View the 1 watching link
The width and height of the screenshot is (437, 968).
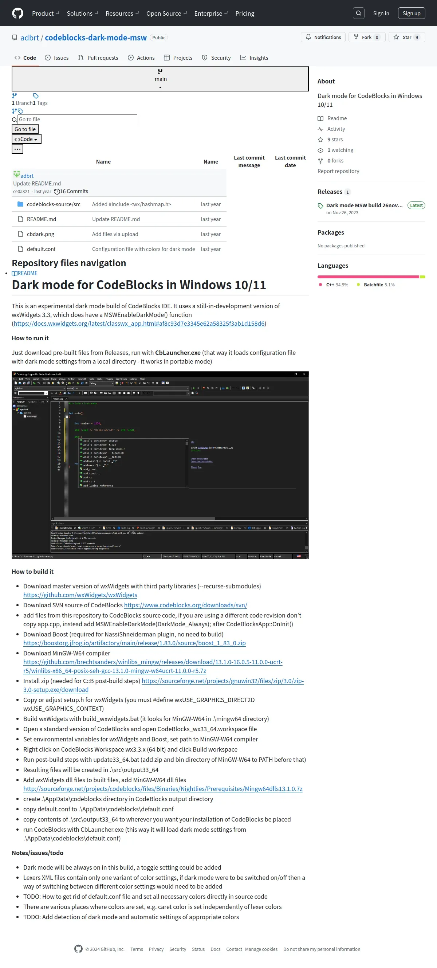335,150
